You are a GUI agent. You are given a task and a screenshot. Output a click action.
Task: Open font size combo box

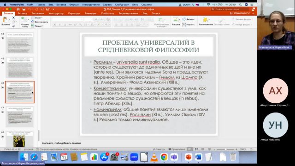(88, 19)
